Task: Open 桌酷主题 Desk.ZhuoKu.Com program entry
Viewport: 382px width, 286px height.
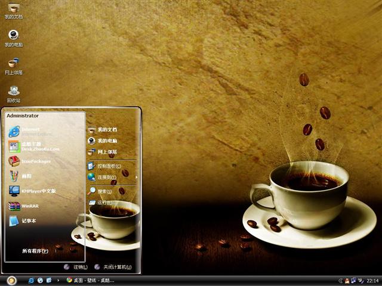Action: click(x=45, y=147)
